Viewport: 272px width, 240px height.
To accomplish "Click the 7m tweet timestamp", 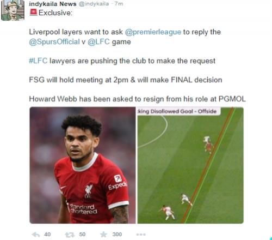I will tap(119, 4).
